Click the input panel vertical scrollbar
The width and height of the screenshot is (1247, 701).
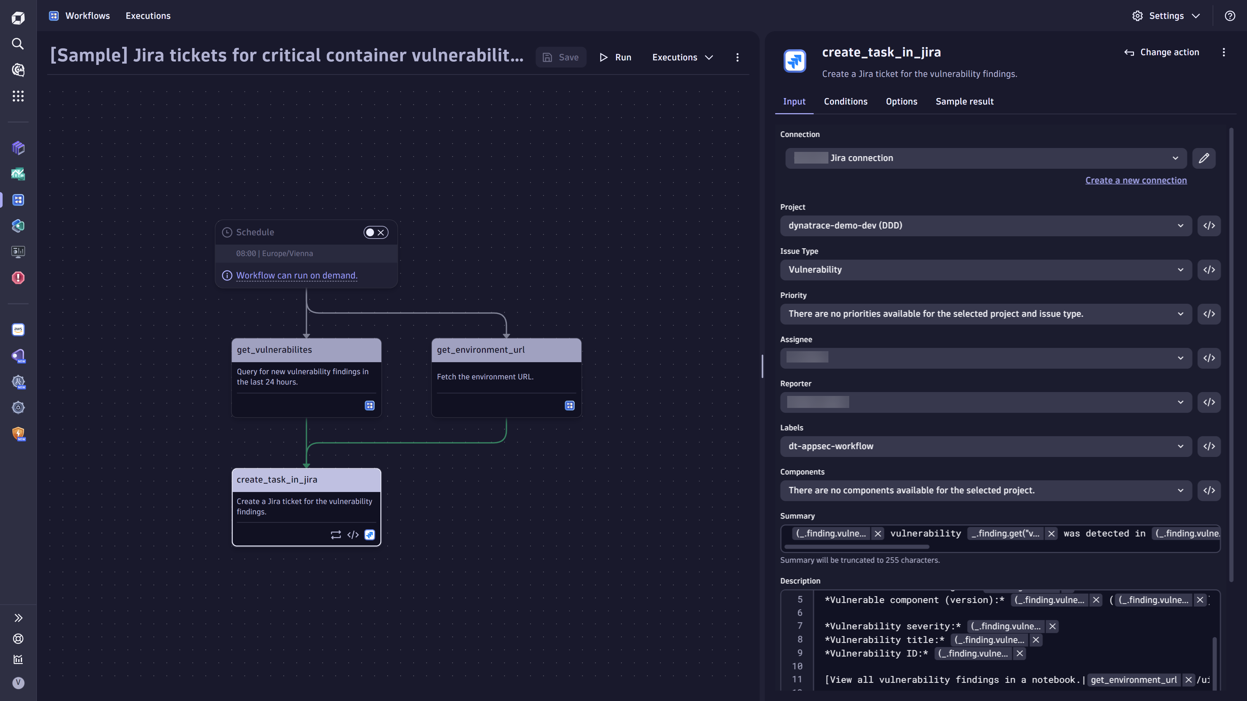coord(1231,355)
